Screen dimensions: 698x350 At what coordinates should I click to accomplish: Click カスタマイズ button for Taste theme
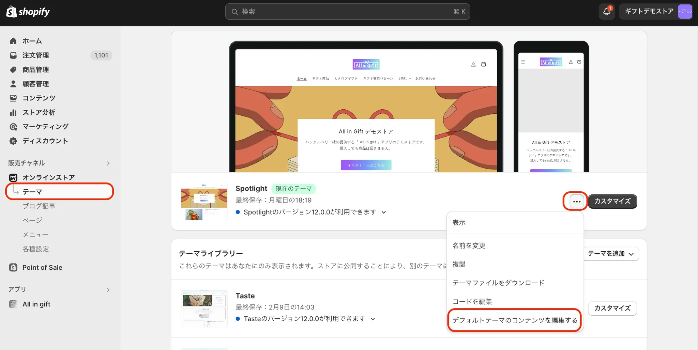click(x=612, y=308)
